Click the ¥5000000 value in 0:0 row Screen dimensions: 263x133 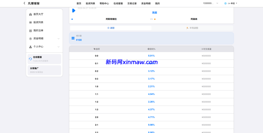(206, 56)
